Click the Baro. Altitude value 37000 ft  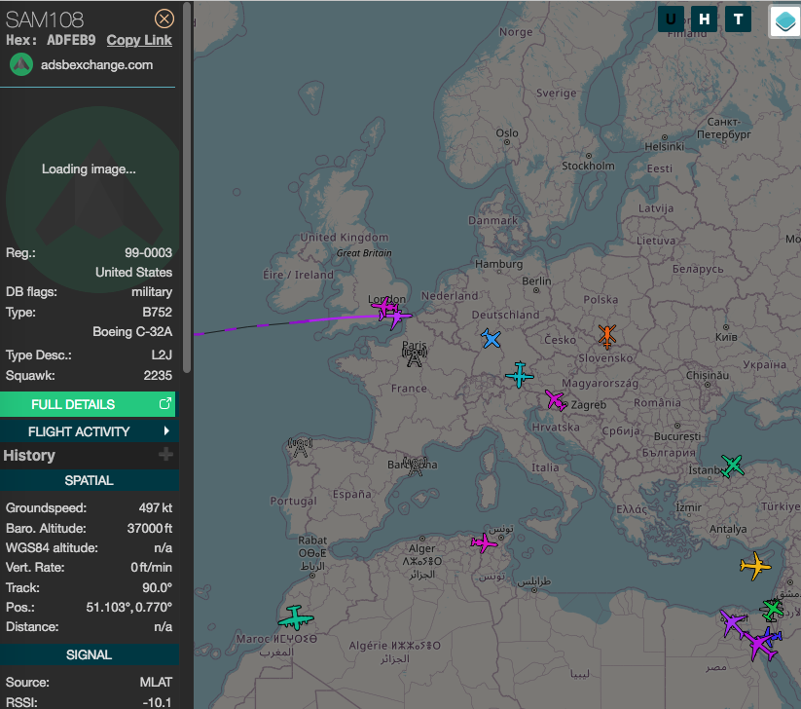tap(149, 528)
